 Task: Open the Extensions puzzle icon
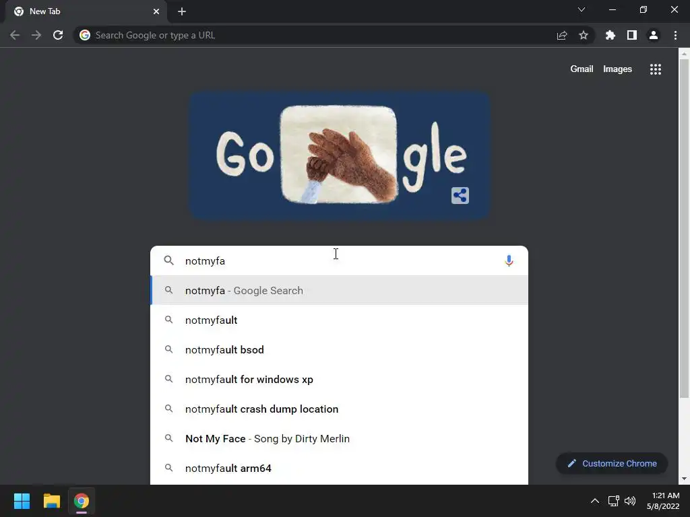610,35
